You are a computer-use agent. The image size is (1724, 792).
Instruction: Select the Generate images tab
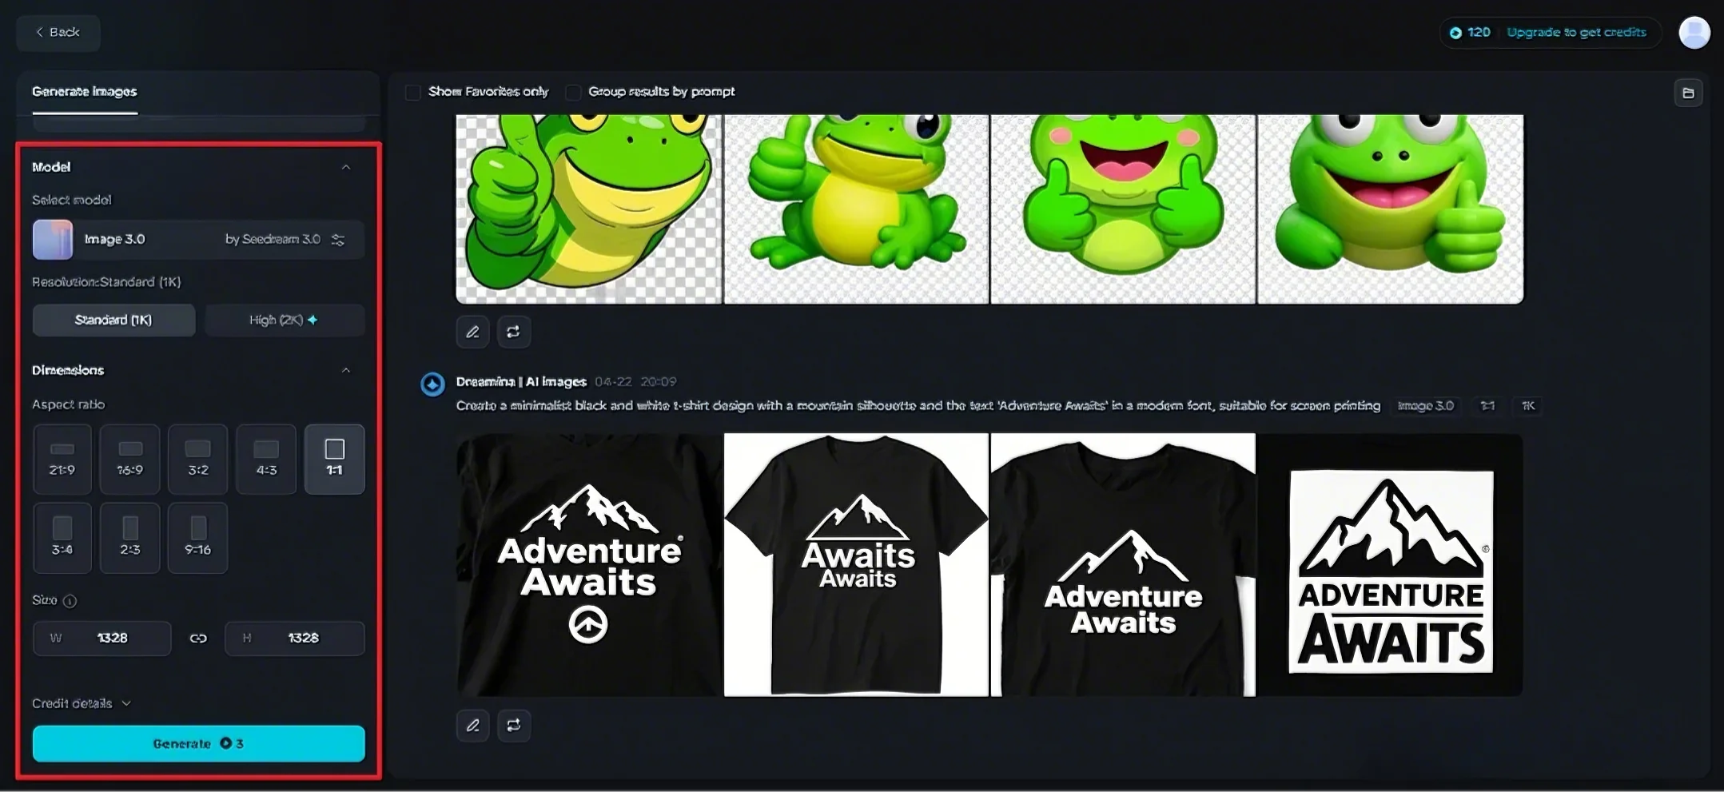85,91
